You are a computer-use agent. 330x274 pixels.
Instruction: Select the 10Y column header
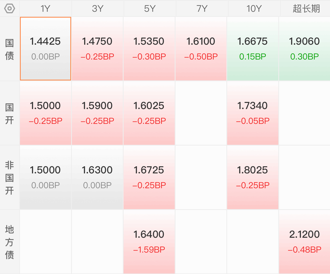pyautogui.click(x=254, y=8)
